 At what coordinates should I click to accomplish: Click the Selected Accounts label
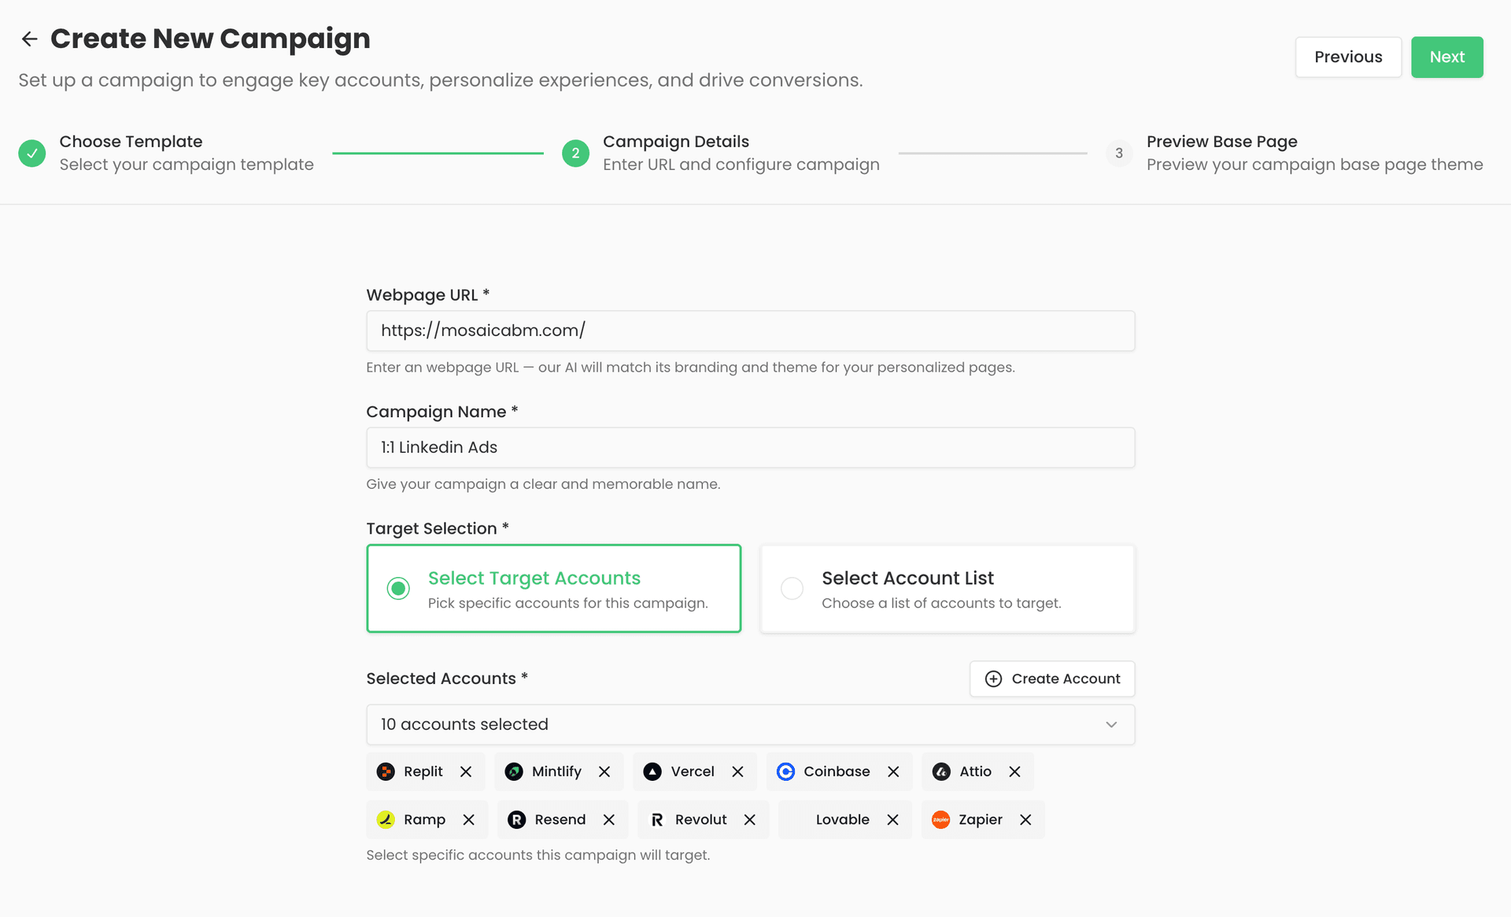(447, 679)
